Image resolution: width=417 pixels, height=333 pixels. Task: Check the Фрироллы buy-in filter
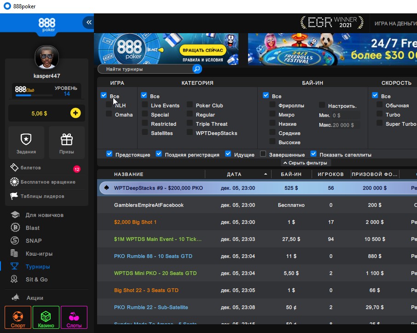point(272,105)
